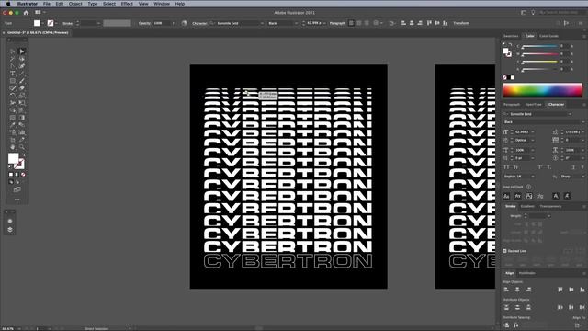Open font family dropdown in control bar
Viewport: 588px width, 331px height.
point(262,23)
